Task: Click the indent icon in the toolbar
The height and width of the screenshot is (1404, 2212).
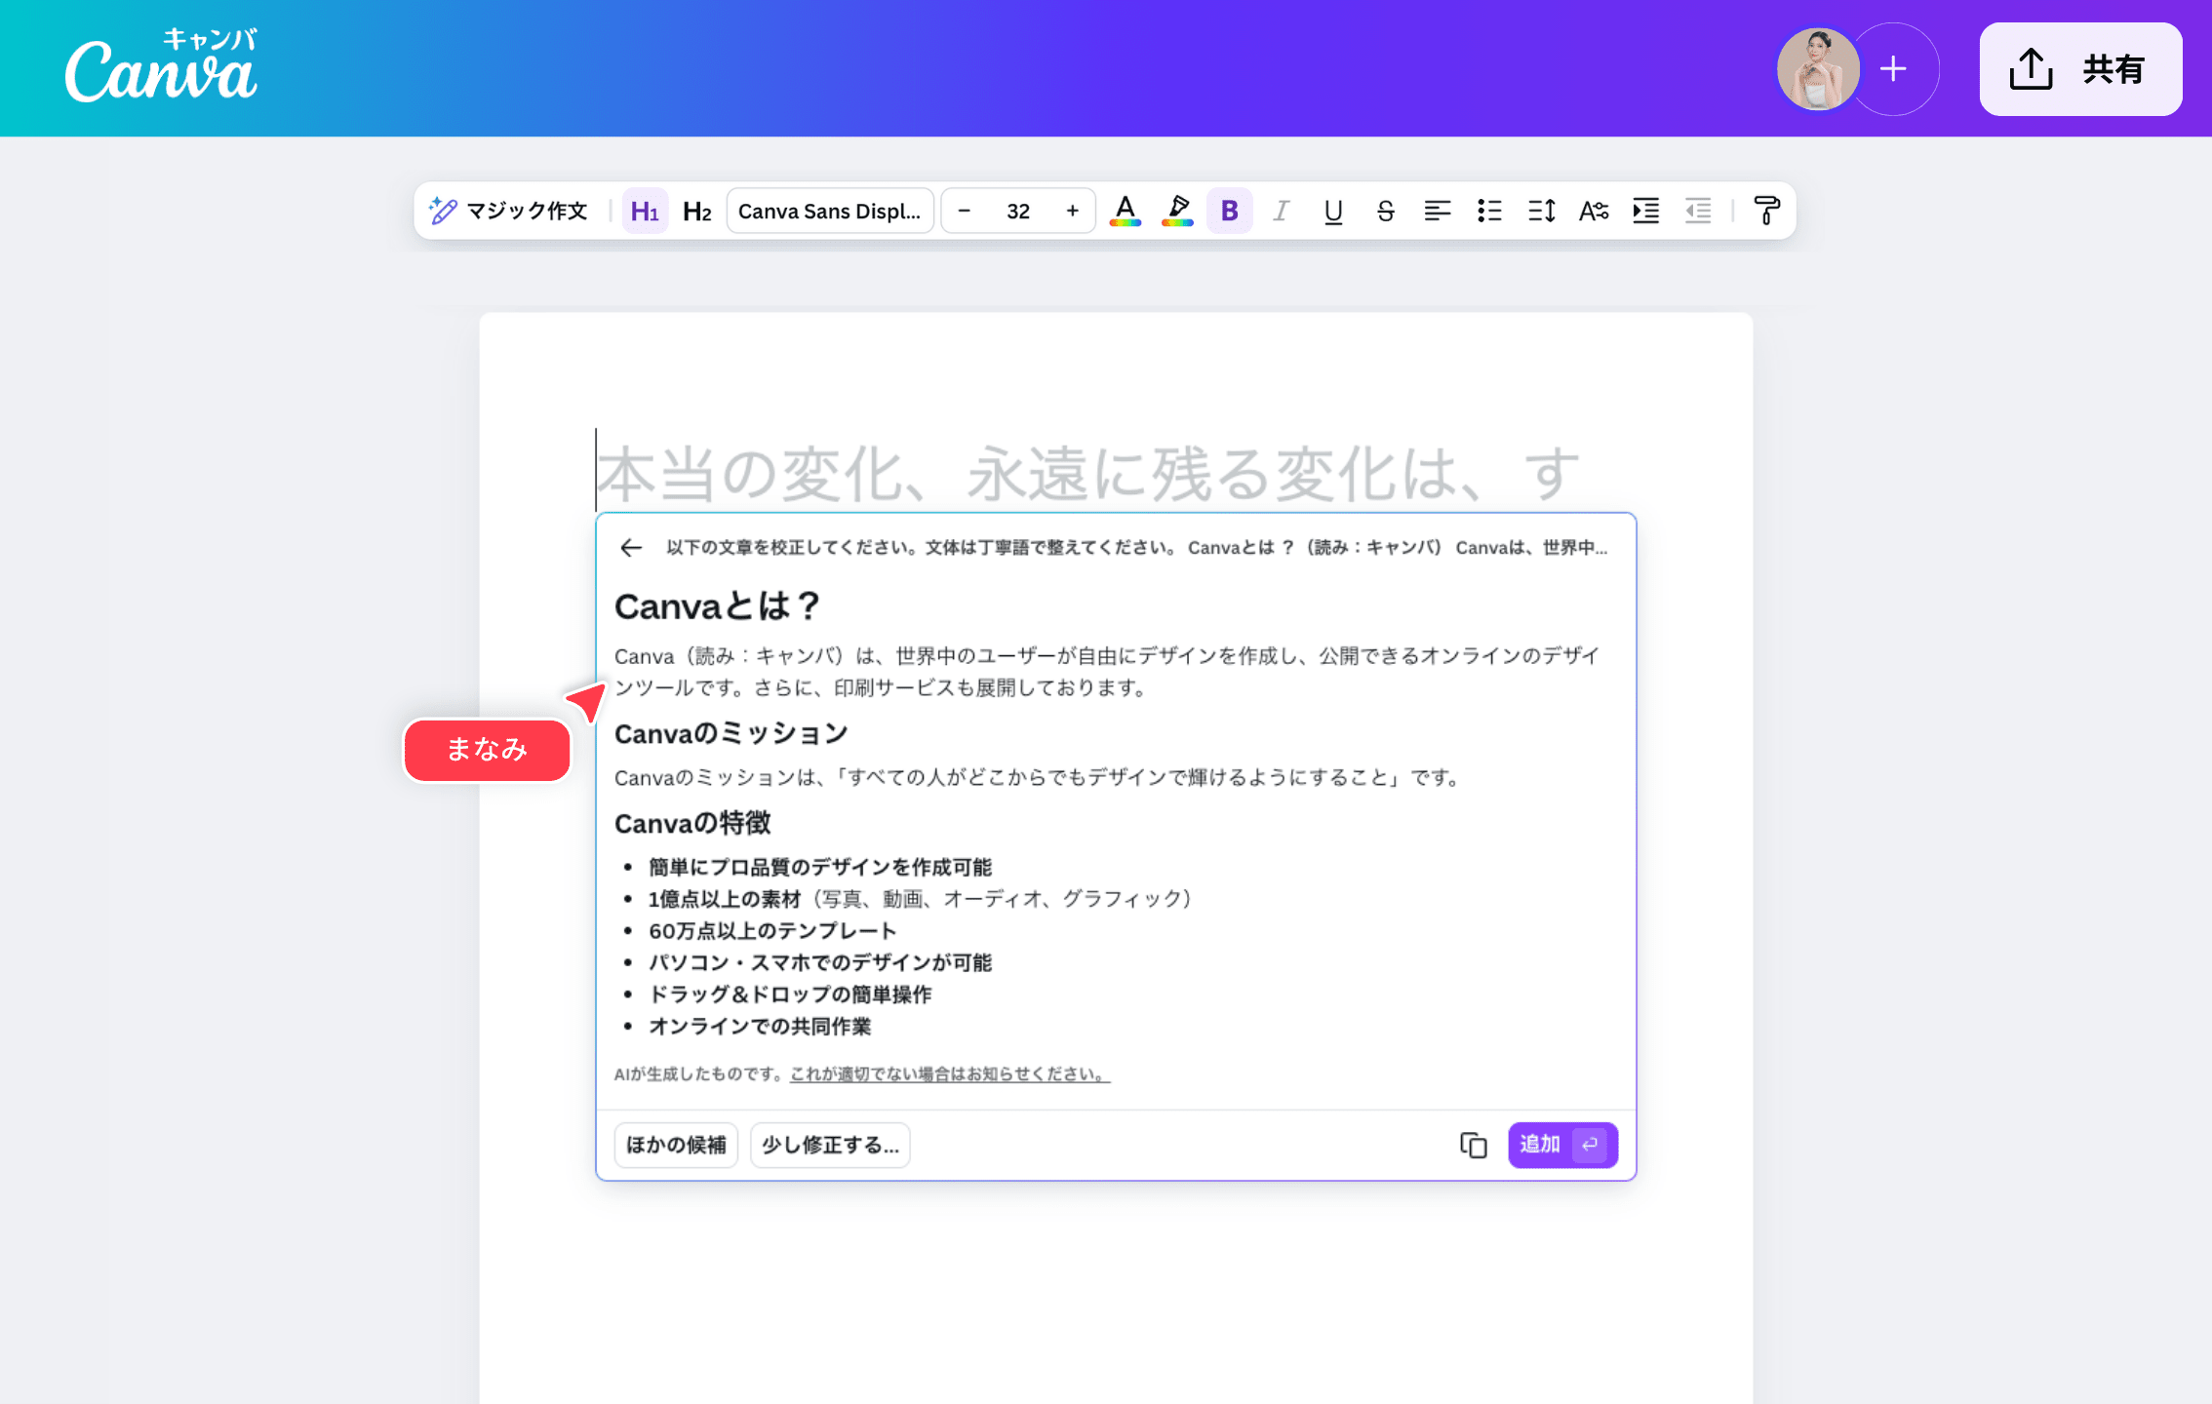Action: pyautogui.click(x=1645, y=211)
